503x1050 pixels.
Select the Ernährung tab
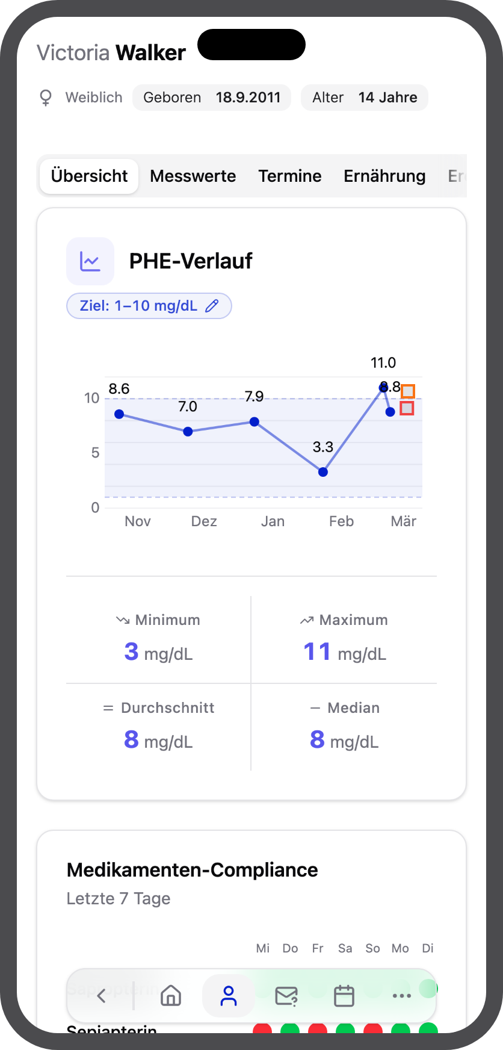[x=384, y=176]
